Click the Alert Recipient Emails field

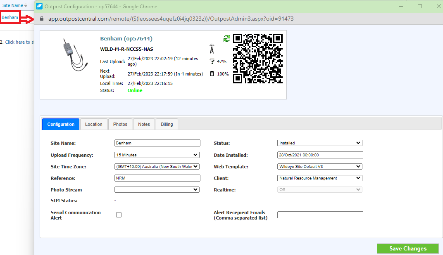click(320, 215)
